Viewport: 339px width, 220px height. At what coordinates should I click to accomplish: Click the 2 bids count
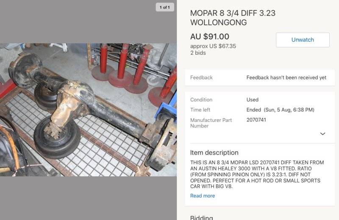pyautogui.click(x=198, y=53)
